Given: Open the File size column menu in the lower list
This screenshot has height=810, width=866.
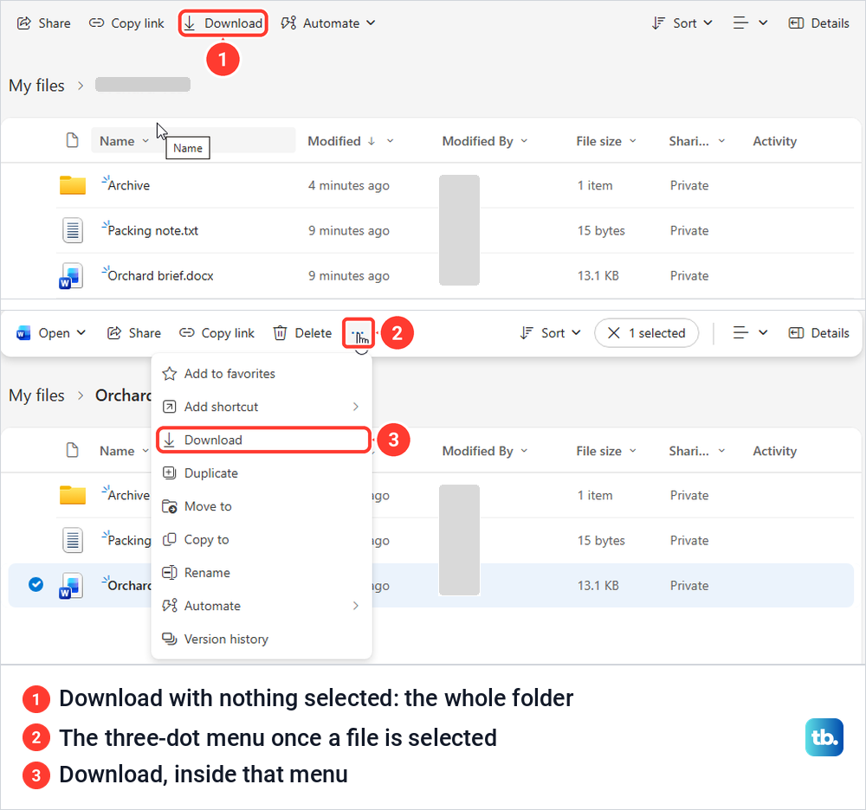Looking at the screenshot, I should click(x=606, y=452).
